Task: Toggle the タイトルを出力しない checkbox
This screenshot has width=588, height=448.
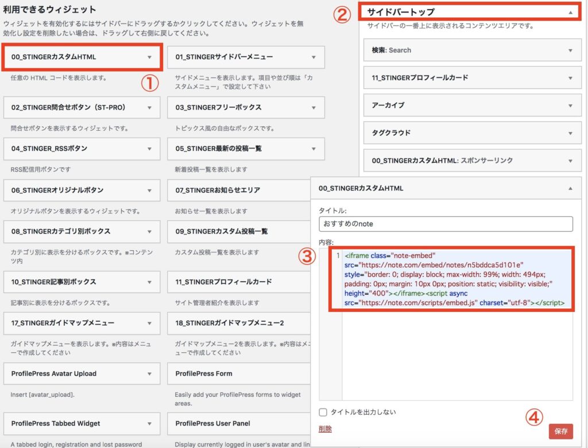Action: (x=323, y=412)
